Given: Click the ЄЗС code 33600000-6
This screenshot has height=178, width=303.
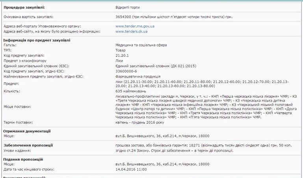Looking at the screenshot, I should (126, 71).
